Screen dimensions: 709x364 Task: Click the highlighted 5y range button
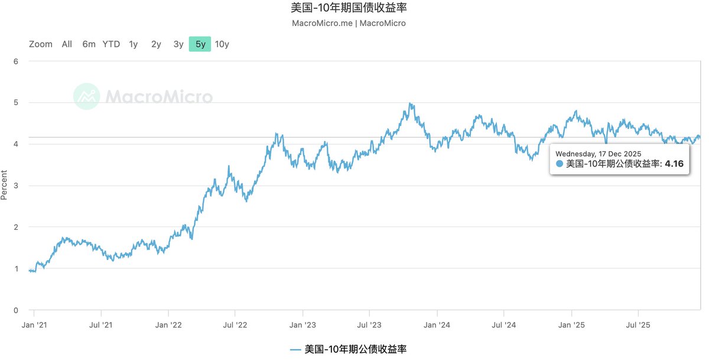point(200,44)
